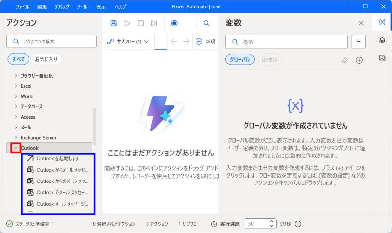Open the ファイル menu
This screenshot has height=233, width=392.
click(x=22, y=7)
